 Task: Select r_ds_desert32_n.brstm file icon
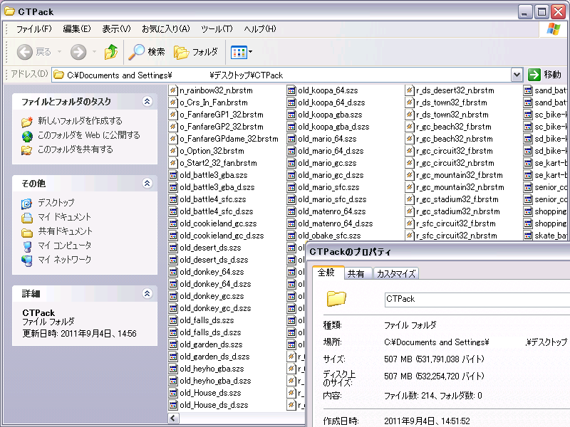click(x=410, y=90)
